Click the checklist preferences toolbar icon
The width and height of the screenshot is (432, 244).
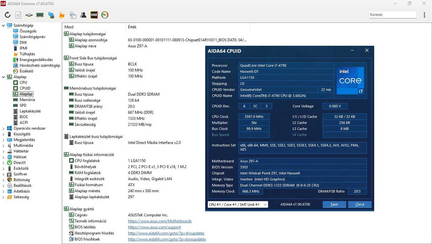73,15
